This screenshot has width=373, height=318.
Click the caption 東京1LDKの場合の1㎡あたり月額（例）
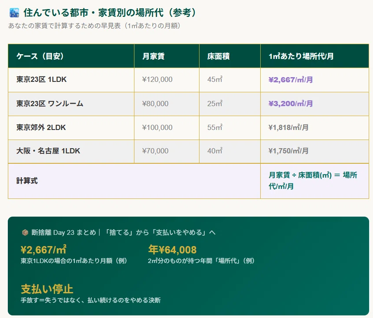point(74,261)
